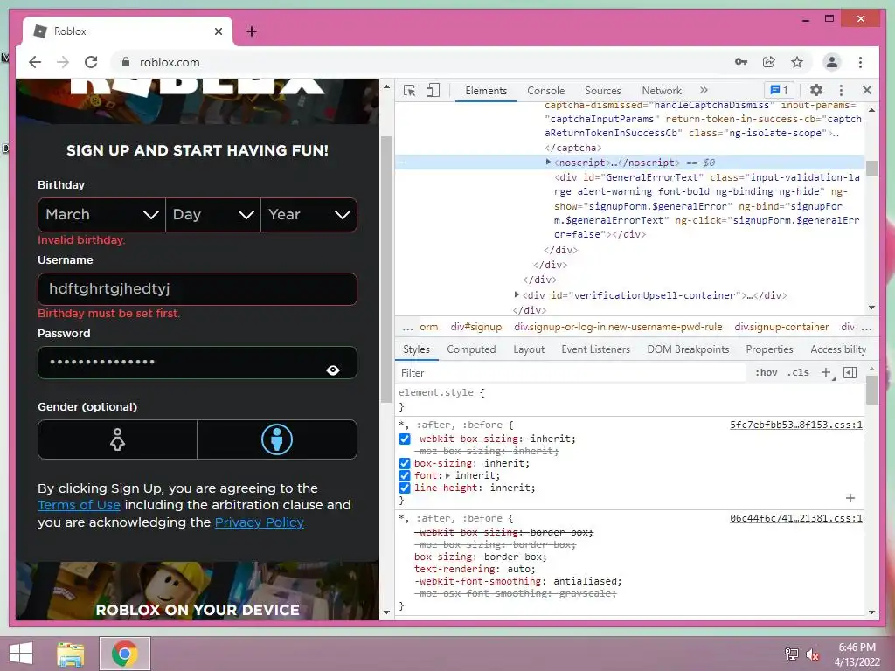Expand the noscript element node
The height and width of the screenshot is (671, 895).
[548, 163]
